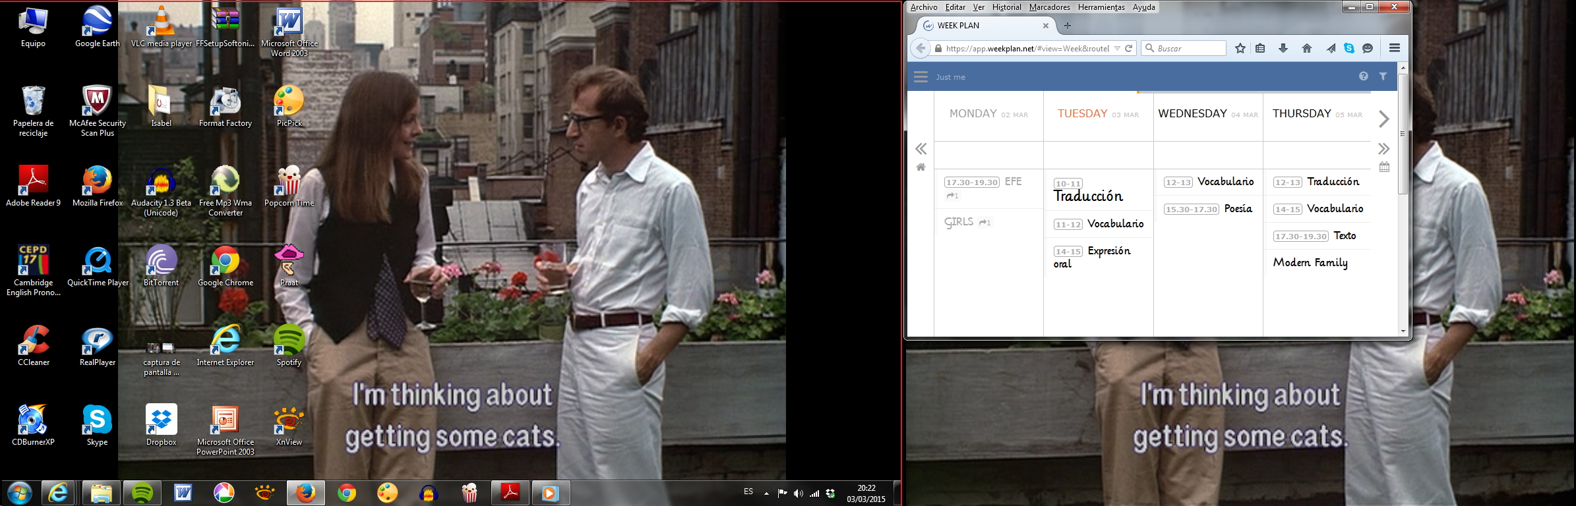Open Popcorn Time desktop shortcut
Screen dimensions: 1576x506
(x=289, y=187)
